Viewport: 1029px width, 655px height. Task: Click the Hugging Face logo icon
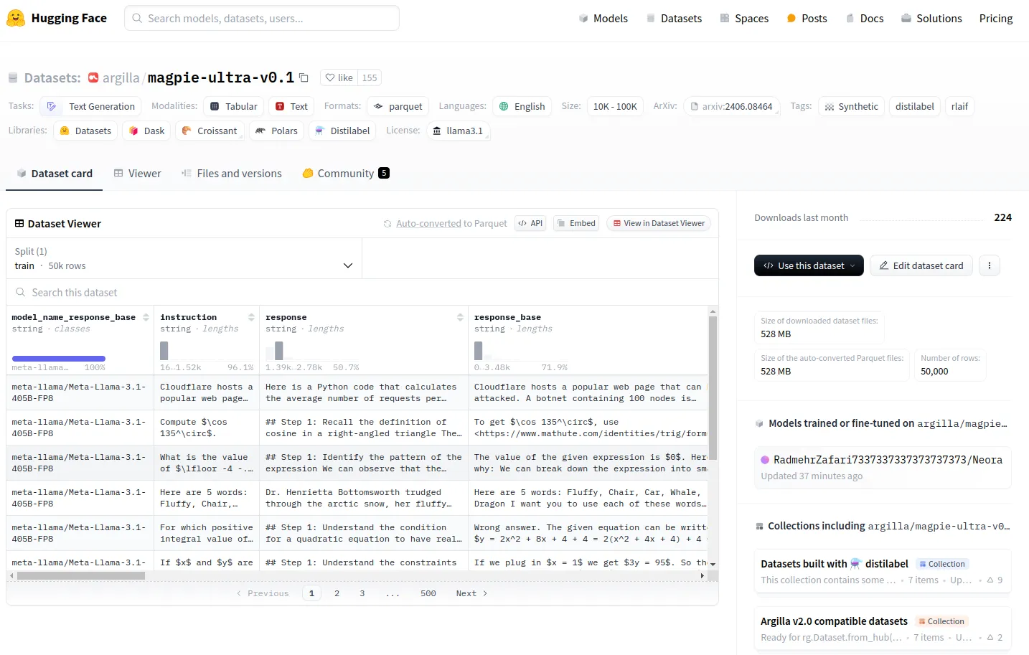(x=15, y=18)
